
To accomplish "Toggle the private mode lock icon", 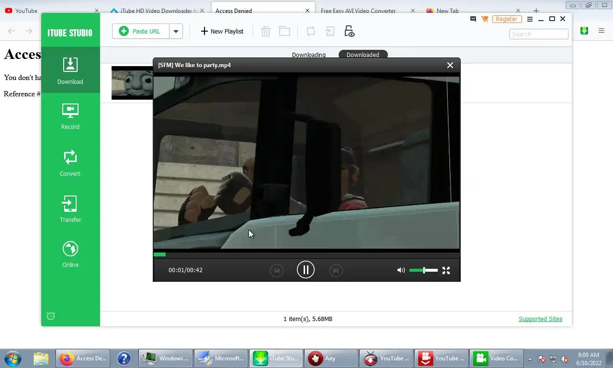I will pos(349,31).
